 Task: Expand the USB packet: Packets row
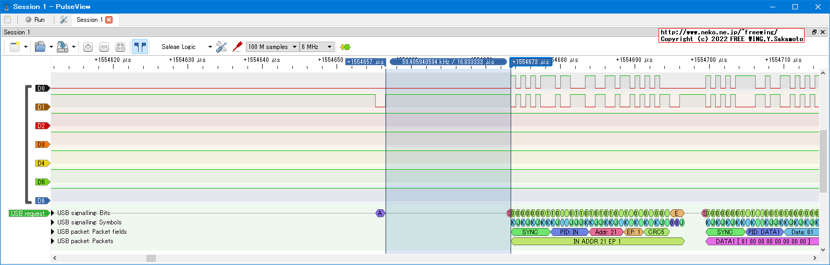click(x=53, y=241)
